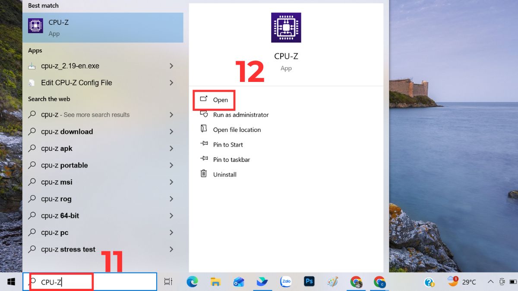This screenshot has width=518, height=291.
Task: Select Pin to Start
Action: 228,144
